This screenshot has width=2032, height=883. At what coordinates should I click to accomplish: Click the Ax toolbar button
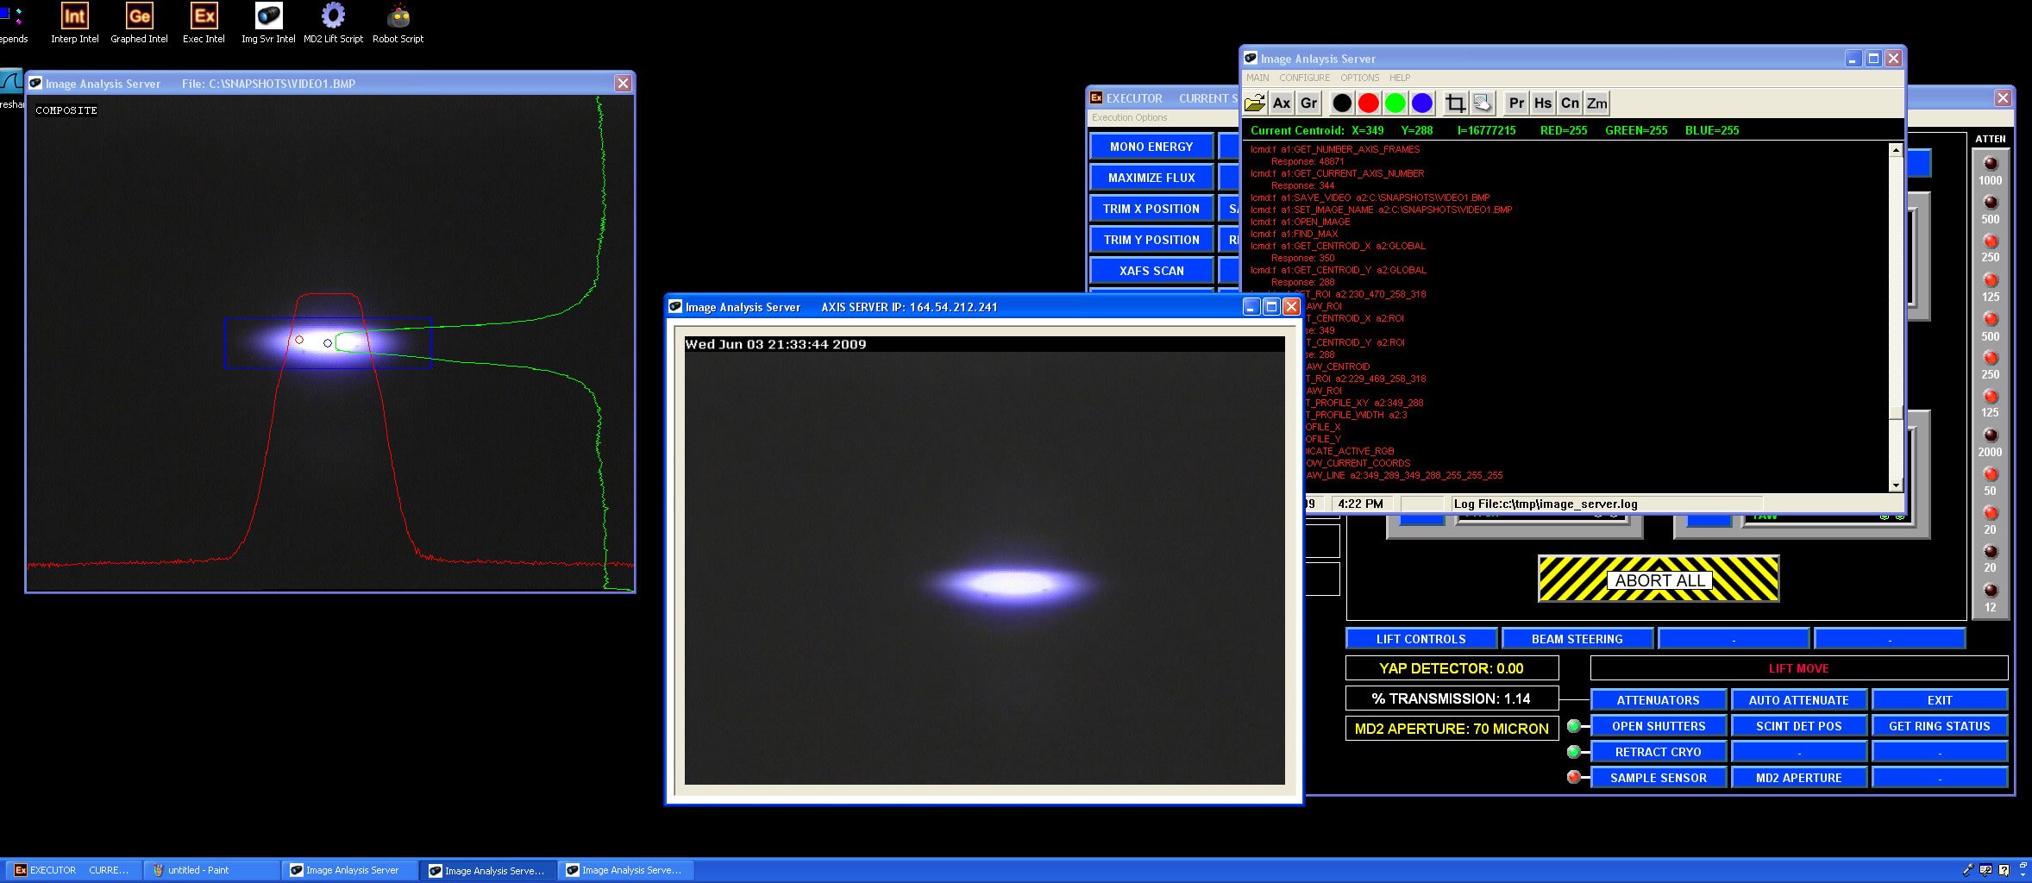[1282, 103]
